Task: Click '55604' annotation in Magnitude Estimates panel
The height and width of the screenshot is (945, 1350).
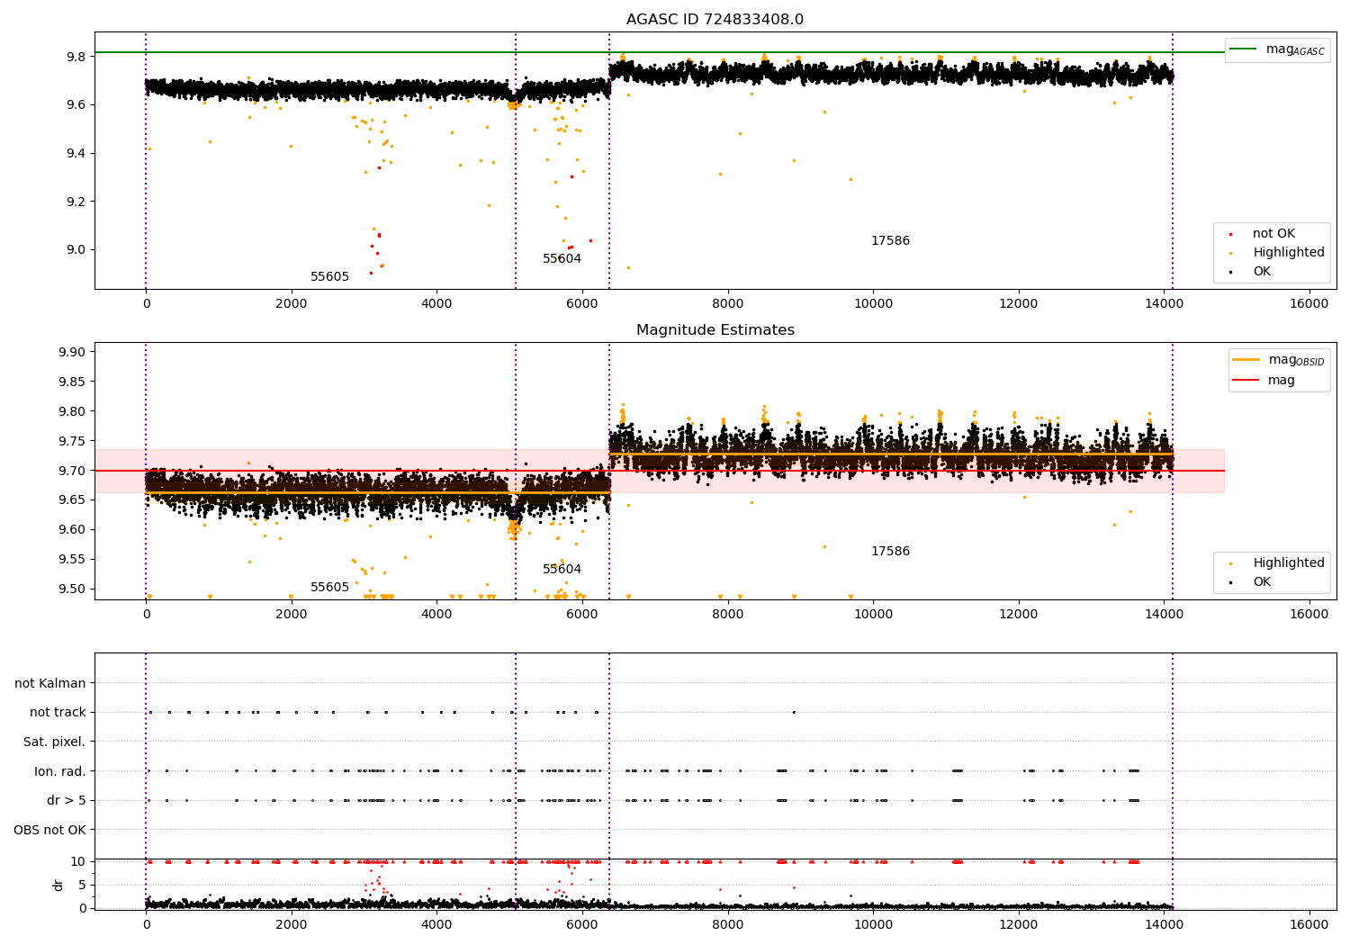Action: coord(562,570)
